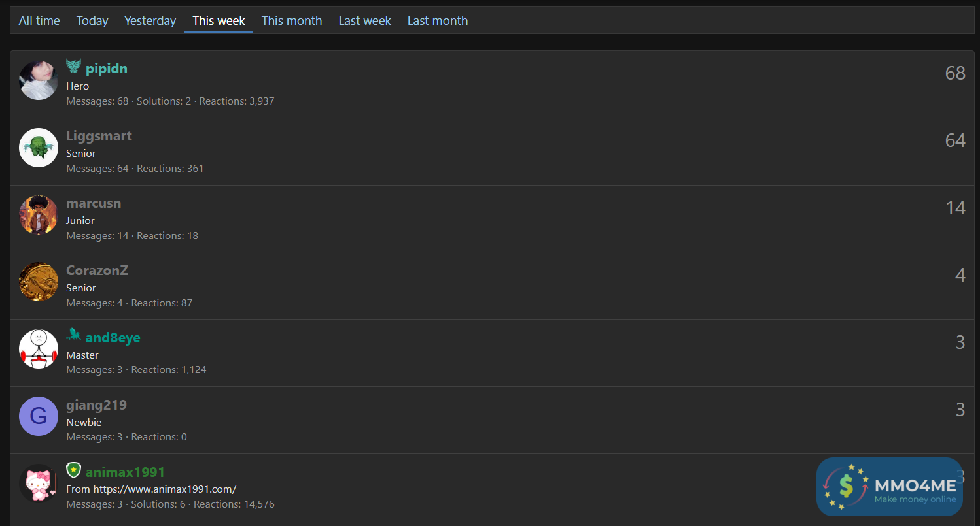Click Liggsmart's Senior title
The image size is (980, 526).
coord(81,154)
